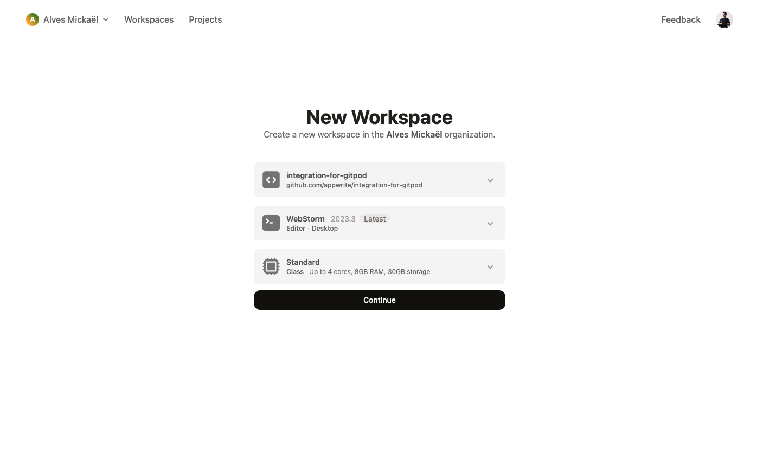Click the WebStorm terminal editor icon
The height and width of the screenshot is (462, 763).
[x=271, y=223]
